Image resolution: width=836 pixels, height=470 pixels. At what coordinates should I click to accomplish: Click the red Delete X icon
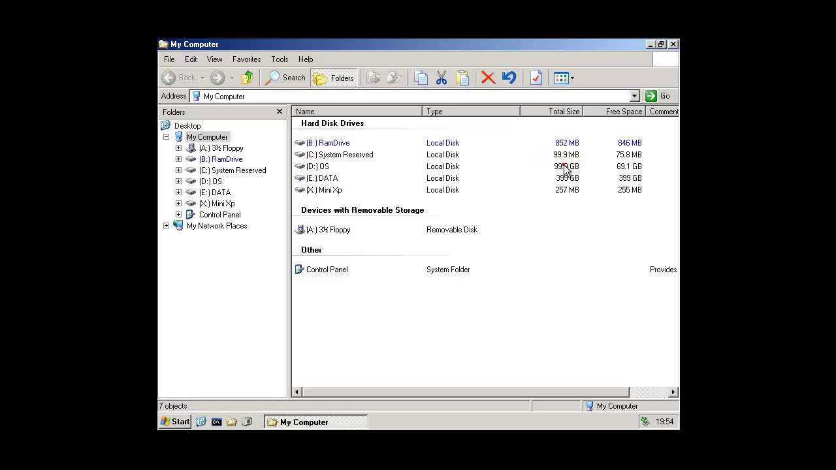488,78
